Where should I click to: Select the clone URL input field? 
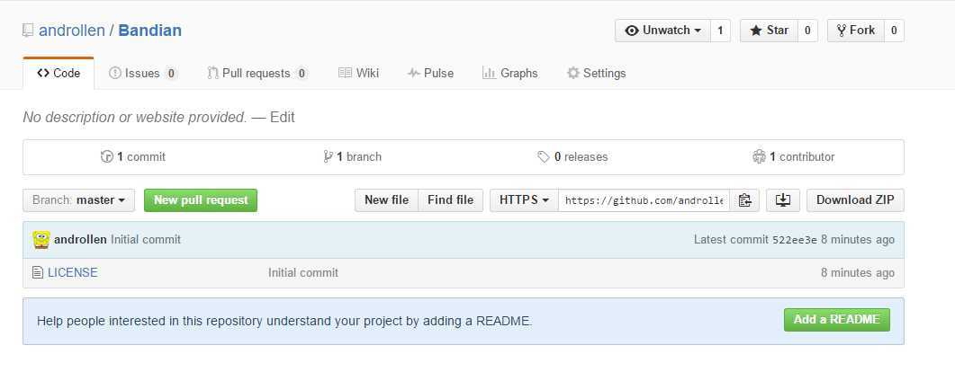pos(644,200)
